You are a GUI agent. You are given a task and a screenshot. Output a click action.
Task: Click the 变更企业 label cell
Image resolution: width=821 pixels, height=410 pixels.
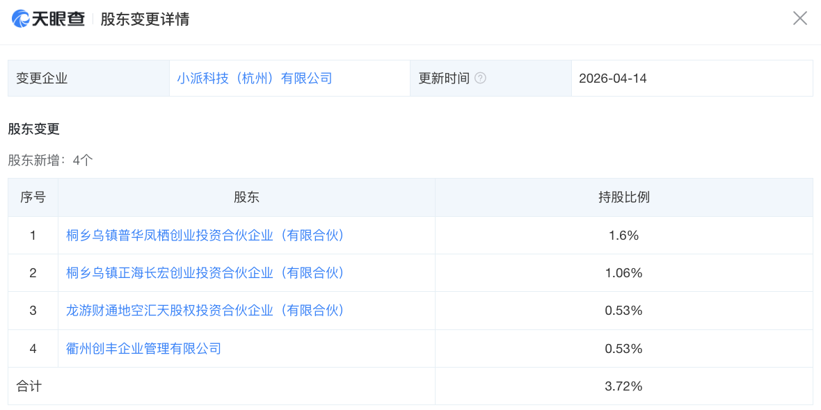(42, 78)
